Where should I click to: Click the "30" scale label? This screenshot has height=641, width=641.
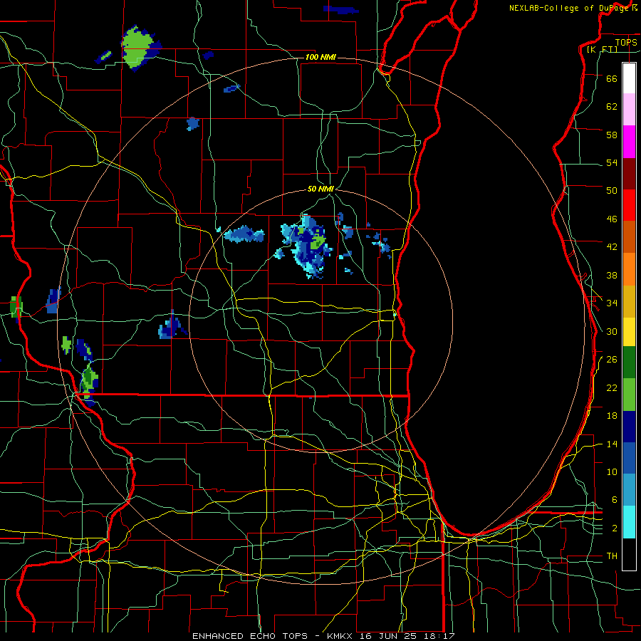[x=612, y=331]
